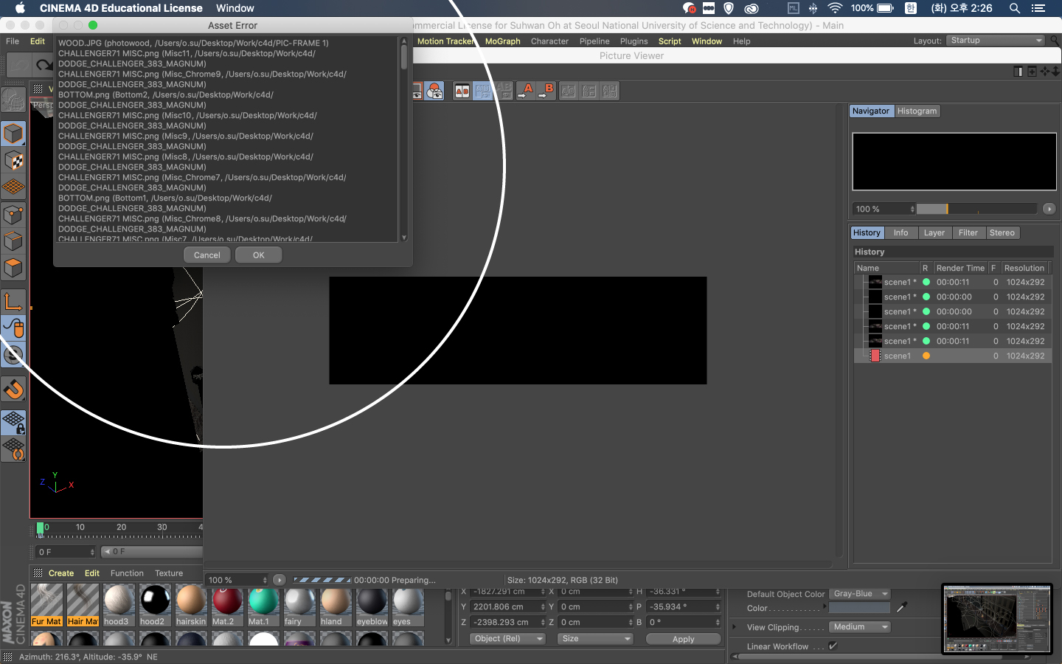
Task: Click the Navigator zoom arrow button
Action: coord(1049,209)
